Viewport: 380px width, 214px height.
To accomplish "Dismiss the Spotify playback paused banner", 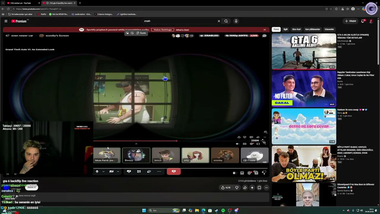I will [265, 30].
